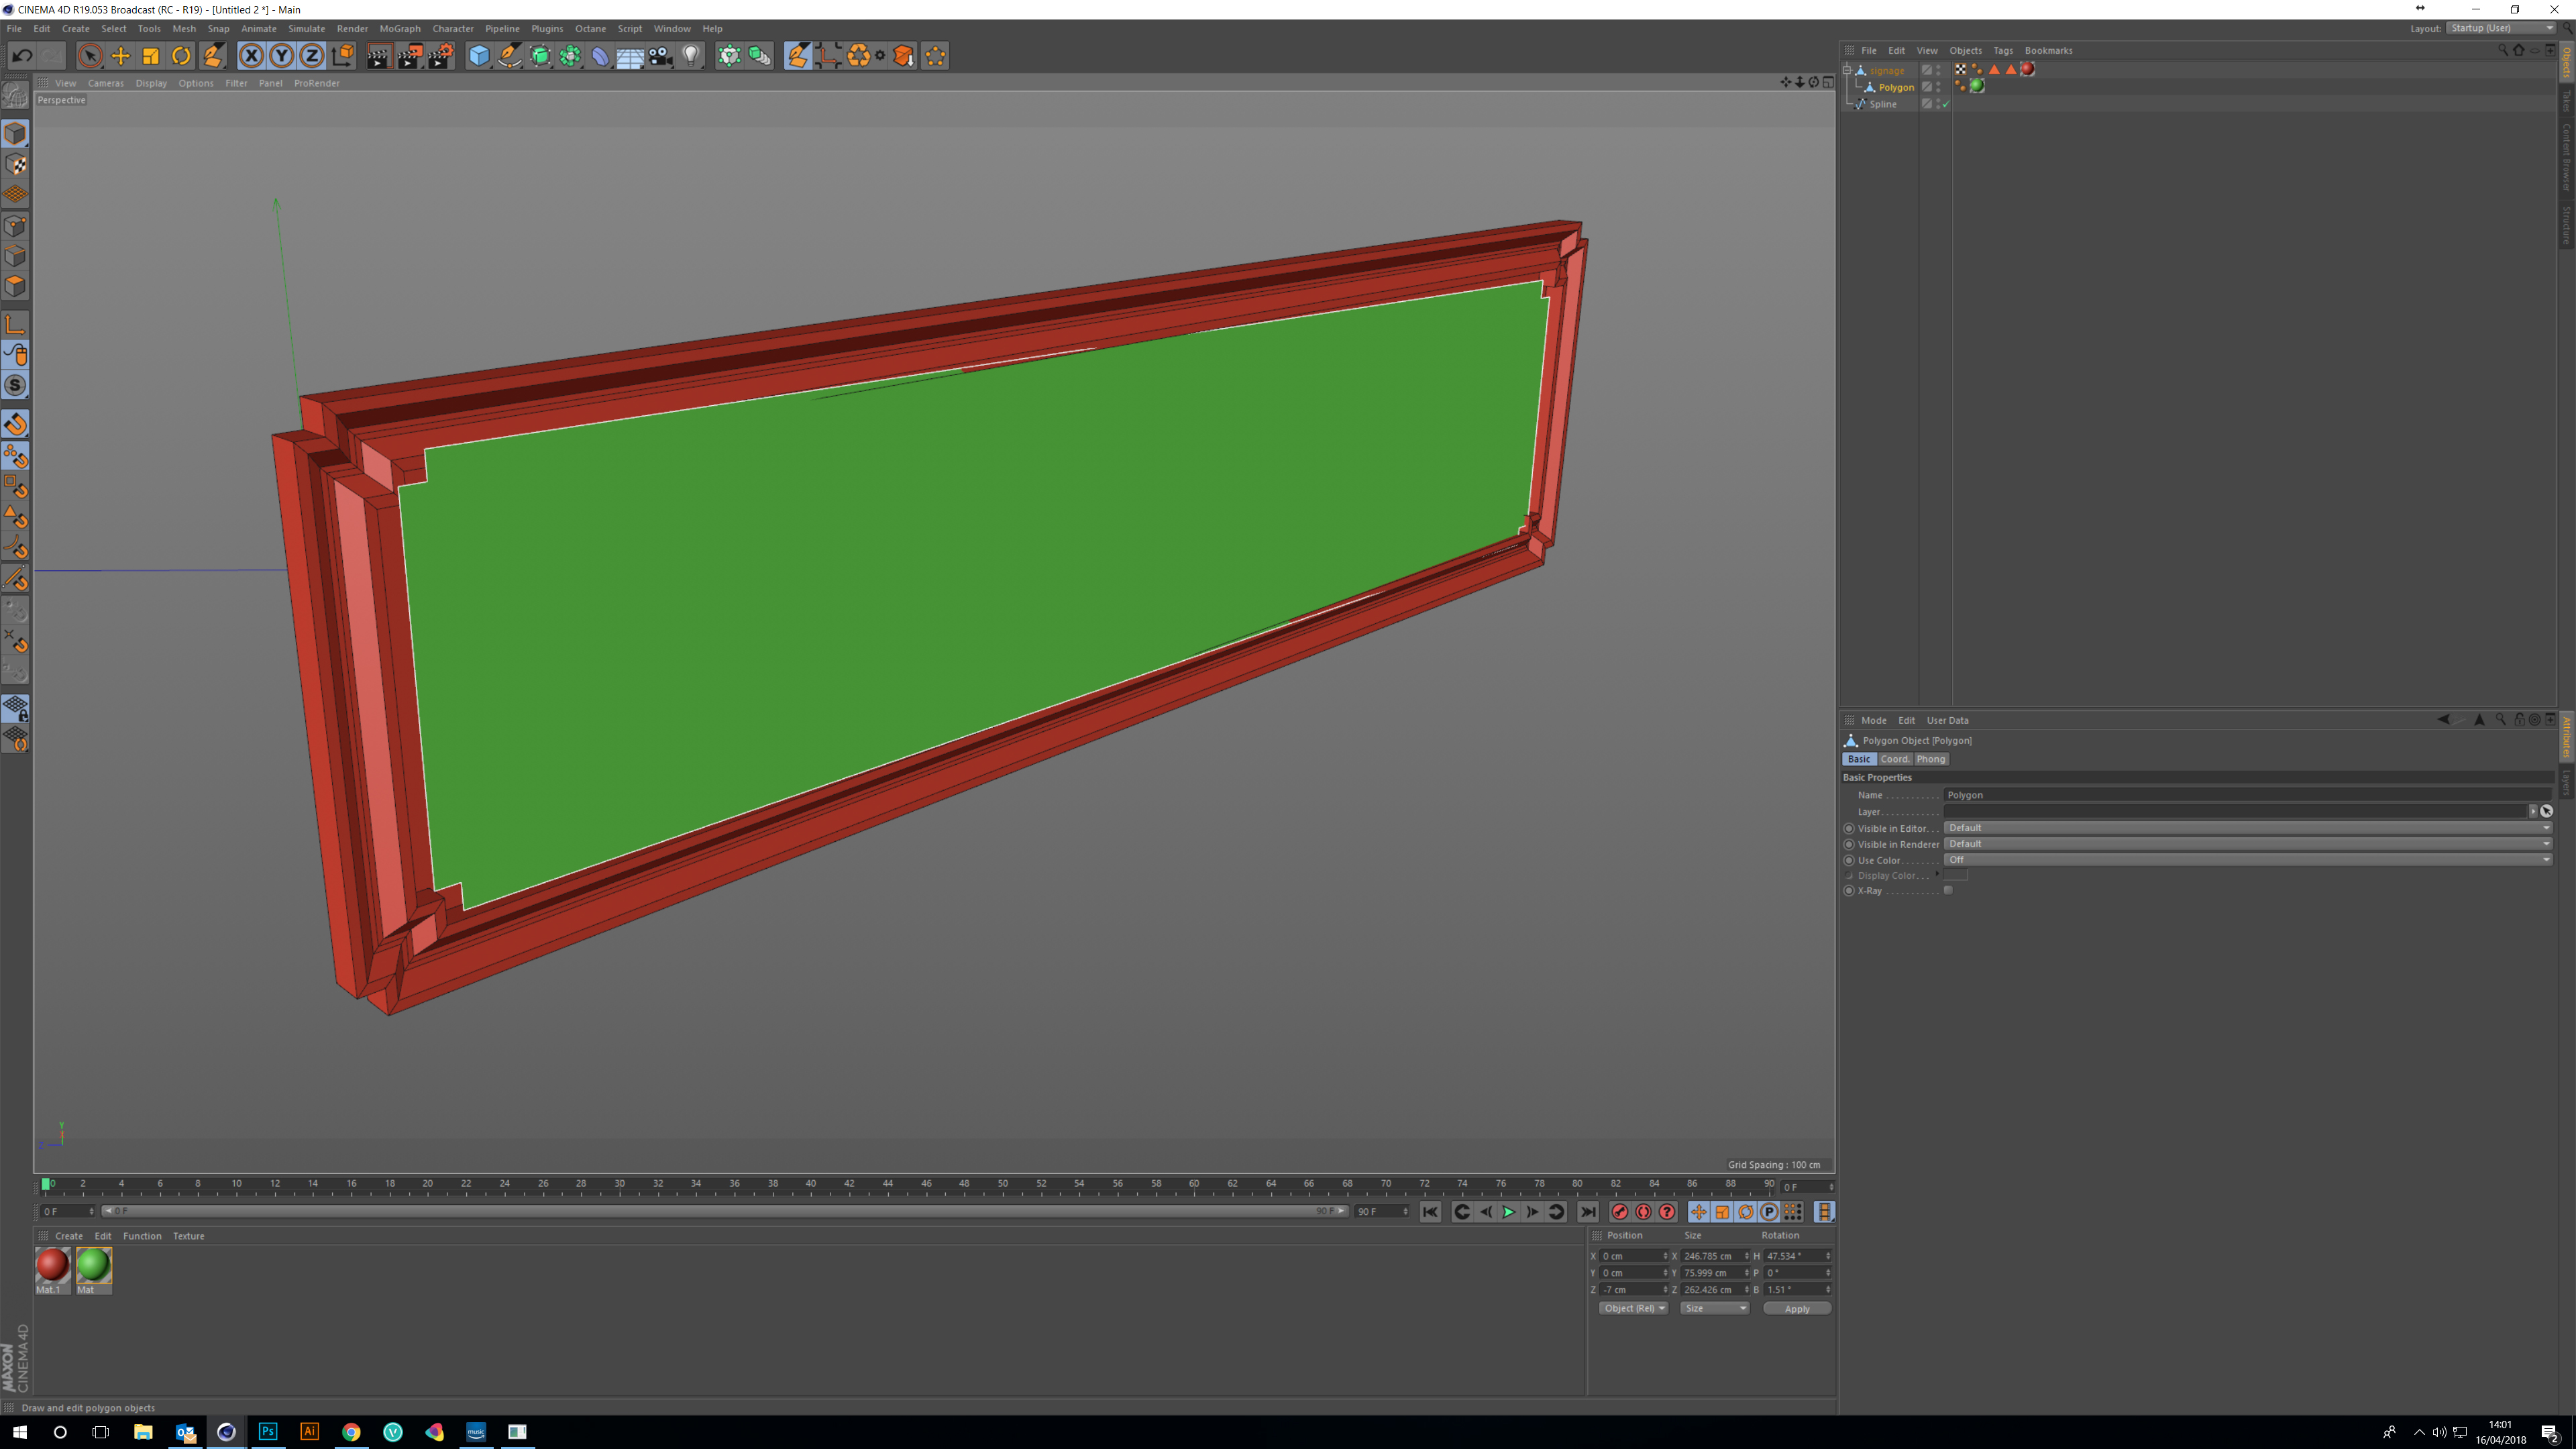Image resolution: width=2576 pixels, height=1449 pixels.
Task: Toggle the Z axis lock
Action: (x=312, y=56)
